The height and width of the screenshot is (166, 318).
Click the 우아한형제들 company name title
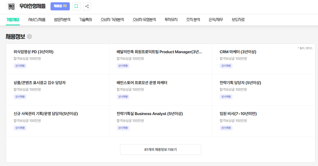click(32, 6)
